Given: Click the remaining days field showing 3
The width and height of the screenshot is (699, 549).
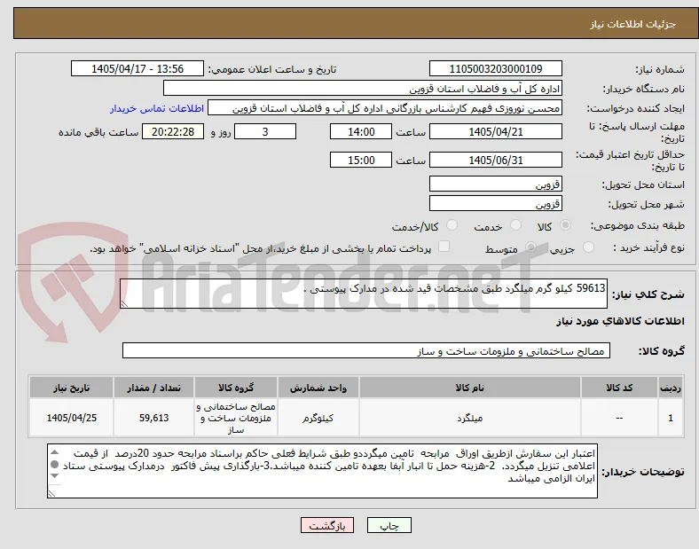Looking at the screenshot, I should tap(265, 132).
